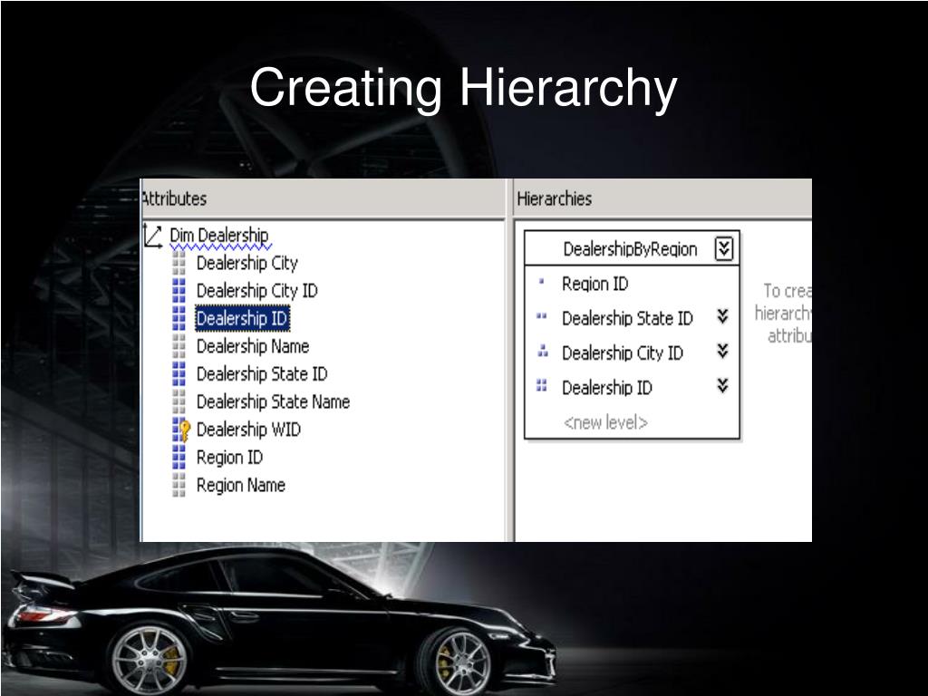Screen dimensions: 928x696
Task: Click the Dim Dealership dimension icon
Action: (x=152, y=237)
